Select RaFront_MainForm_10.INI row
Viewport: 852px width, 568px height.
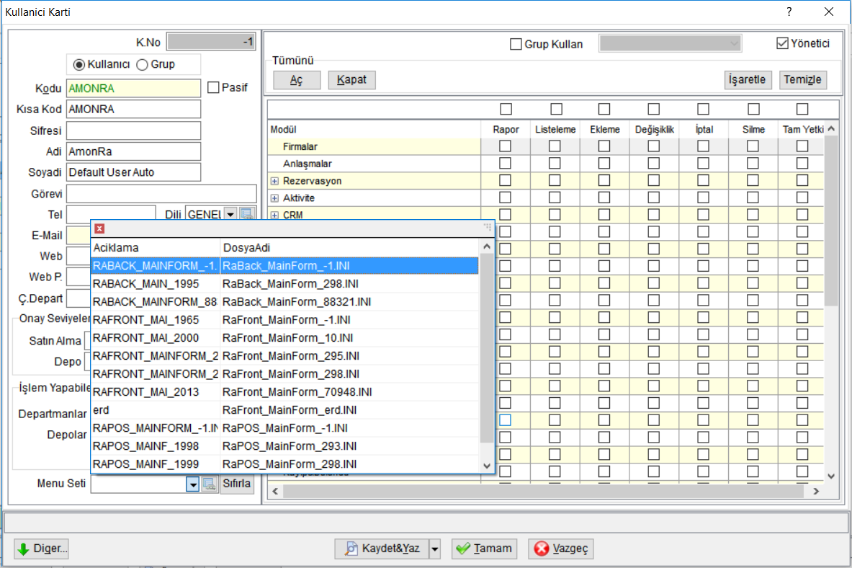(x=285, y=338)
